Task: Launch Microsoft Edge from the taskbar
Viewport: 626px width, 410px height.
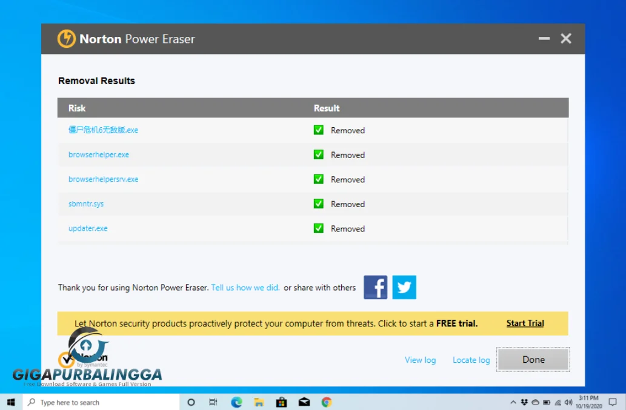Action: click(236, 402)
